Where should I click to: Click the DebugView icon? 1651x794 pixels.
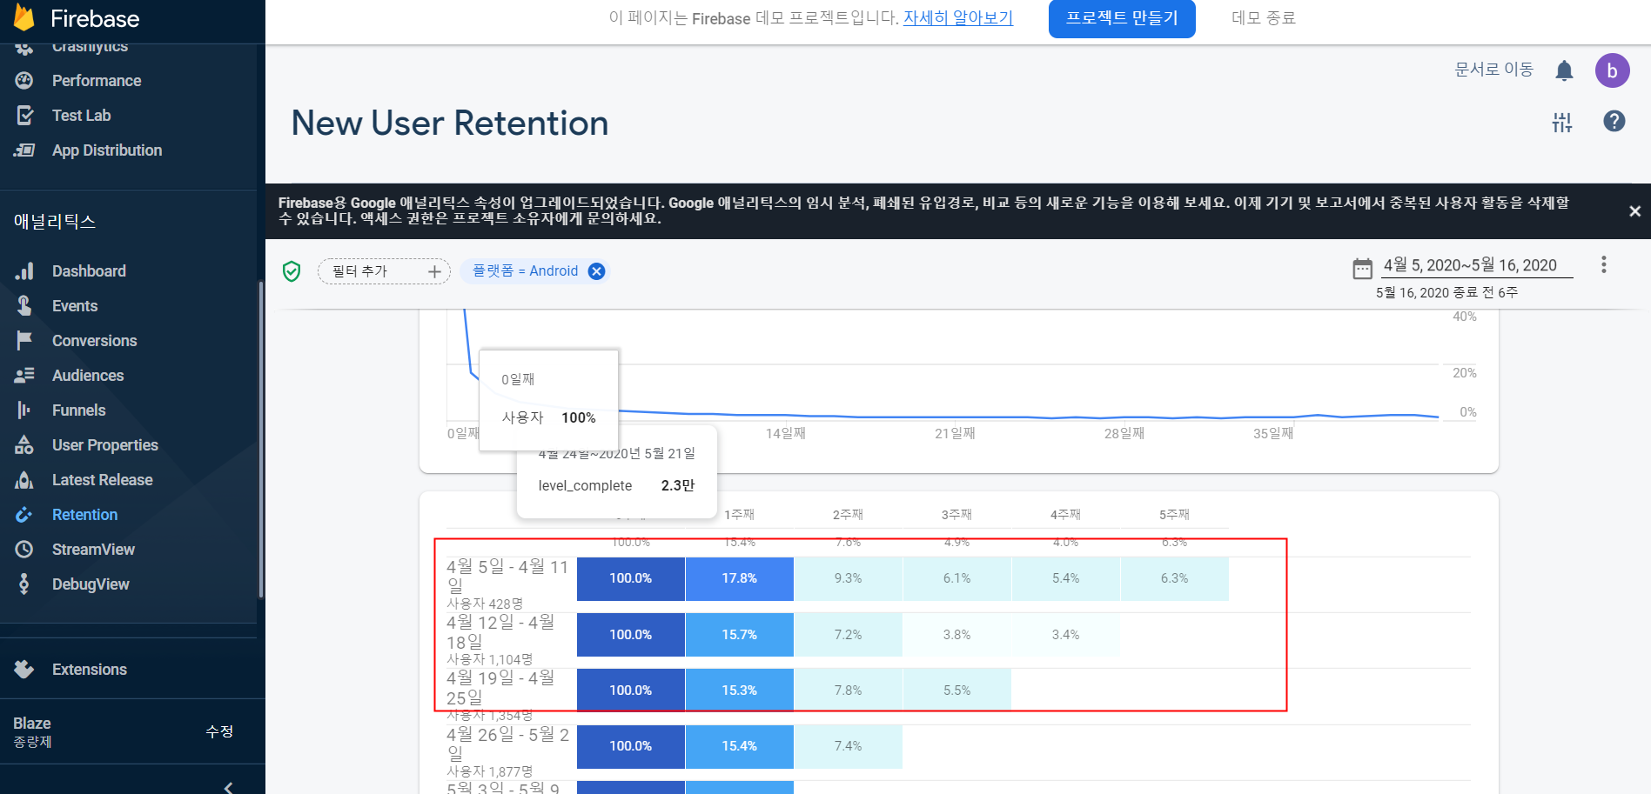(x=24, y=584)
